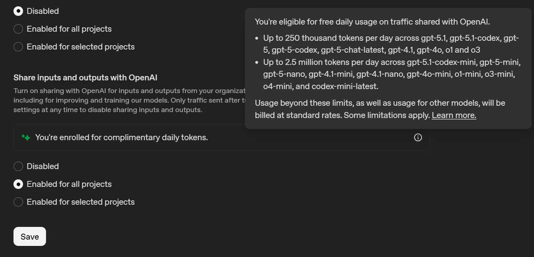Open the 'Learn more' link in the tooltip
Viewport: 534px width, 257px height.
click(x=454, y=115)
